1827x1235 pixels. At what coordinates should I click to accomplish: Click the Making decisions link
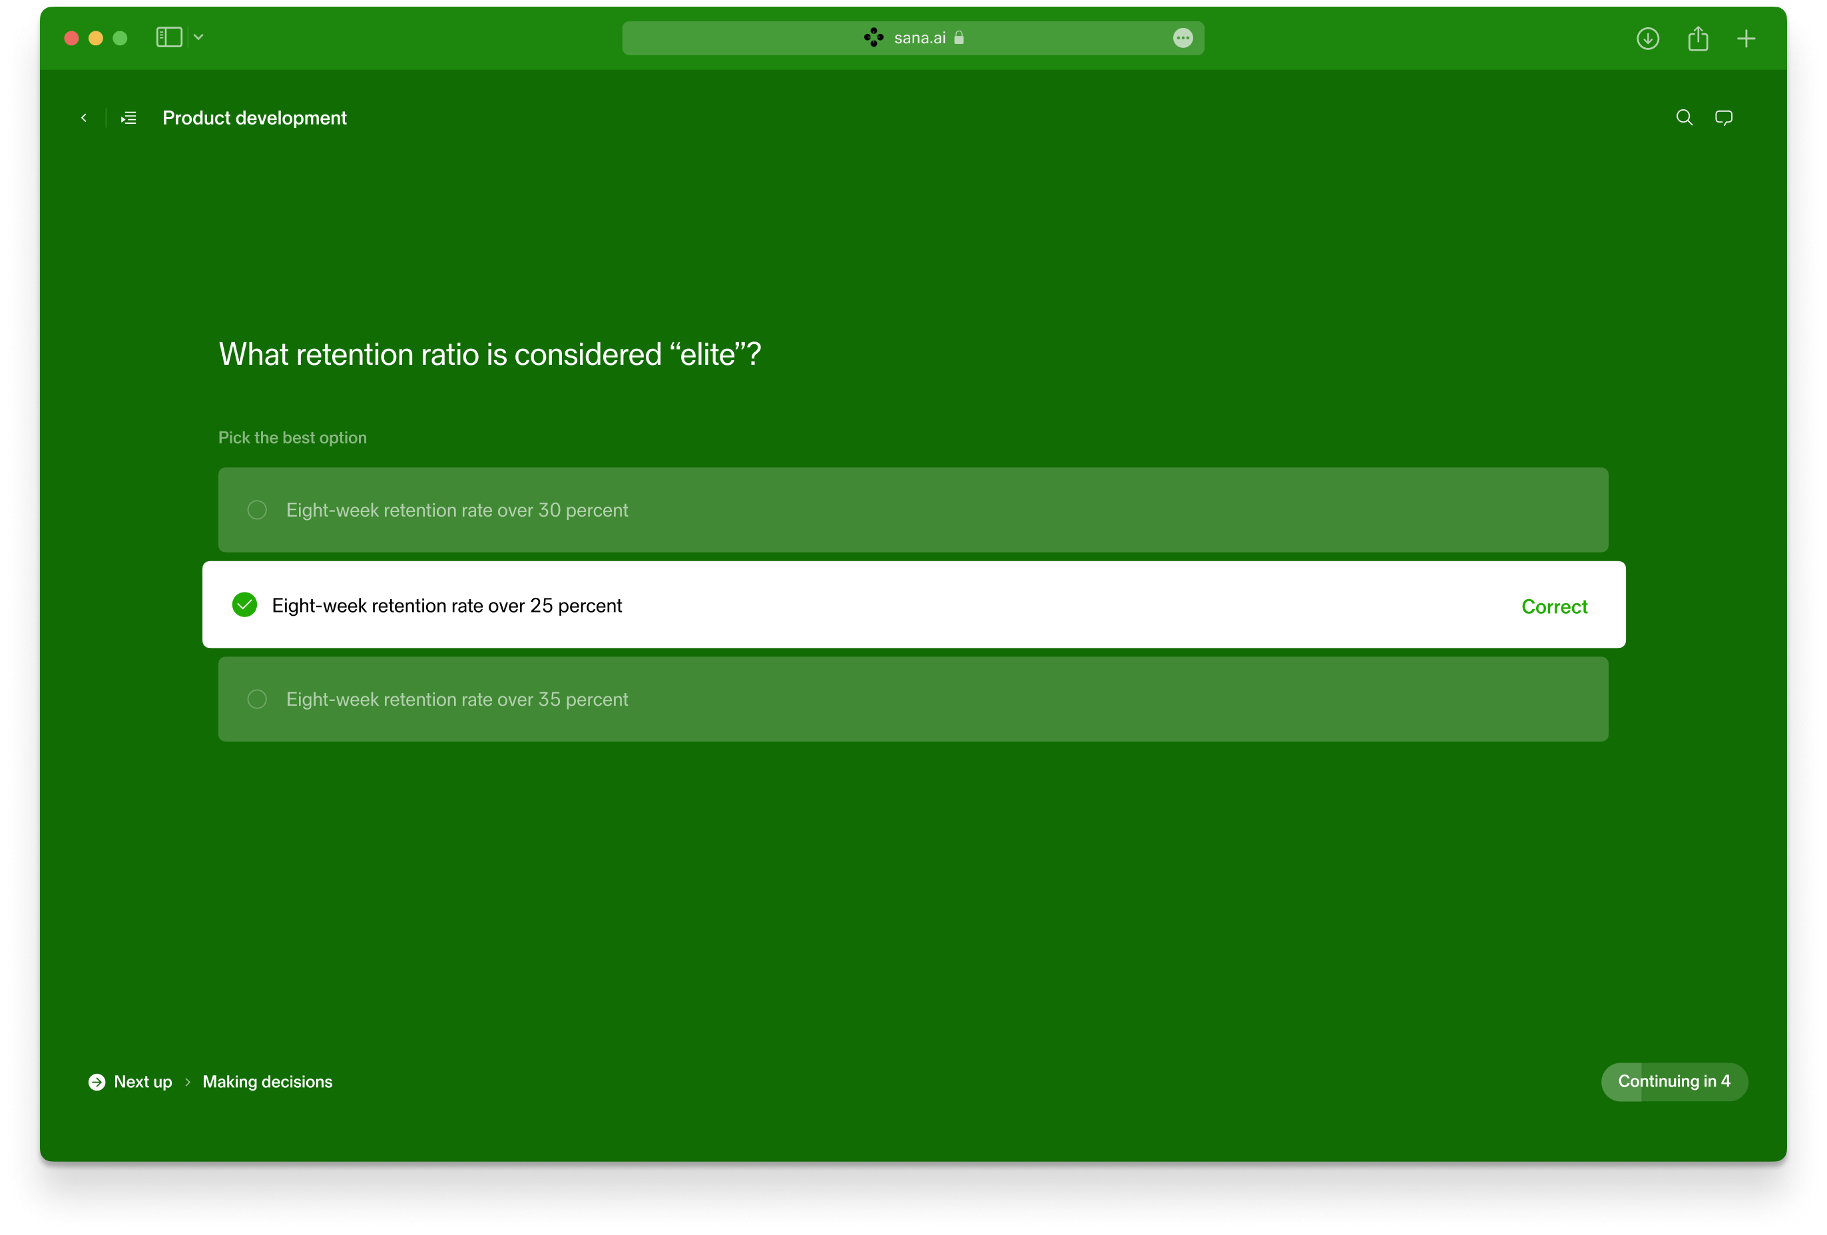point(267,1083)
